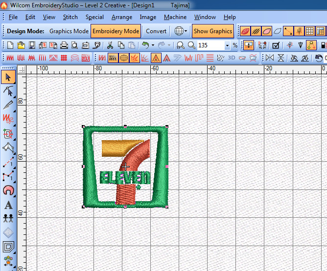Choose the Zoom magnifier tool
Viewport: 327px width, 271px height.
point(191,45)
